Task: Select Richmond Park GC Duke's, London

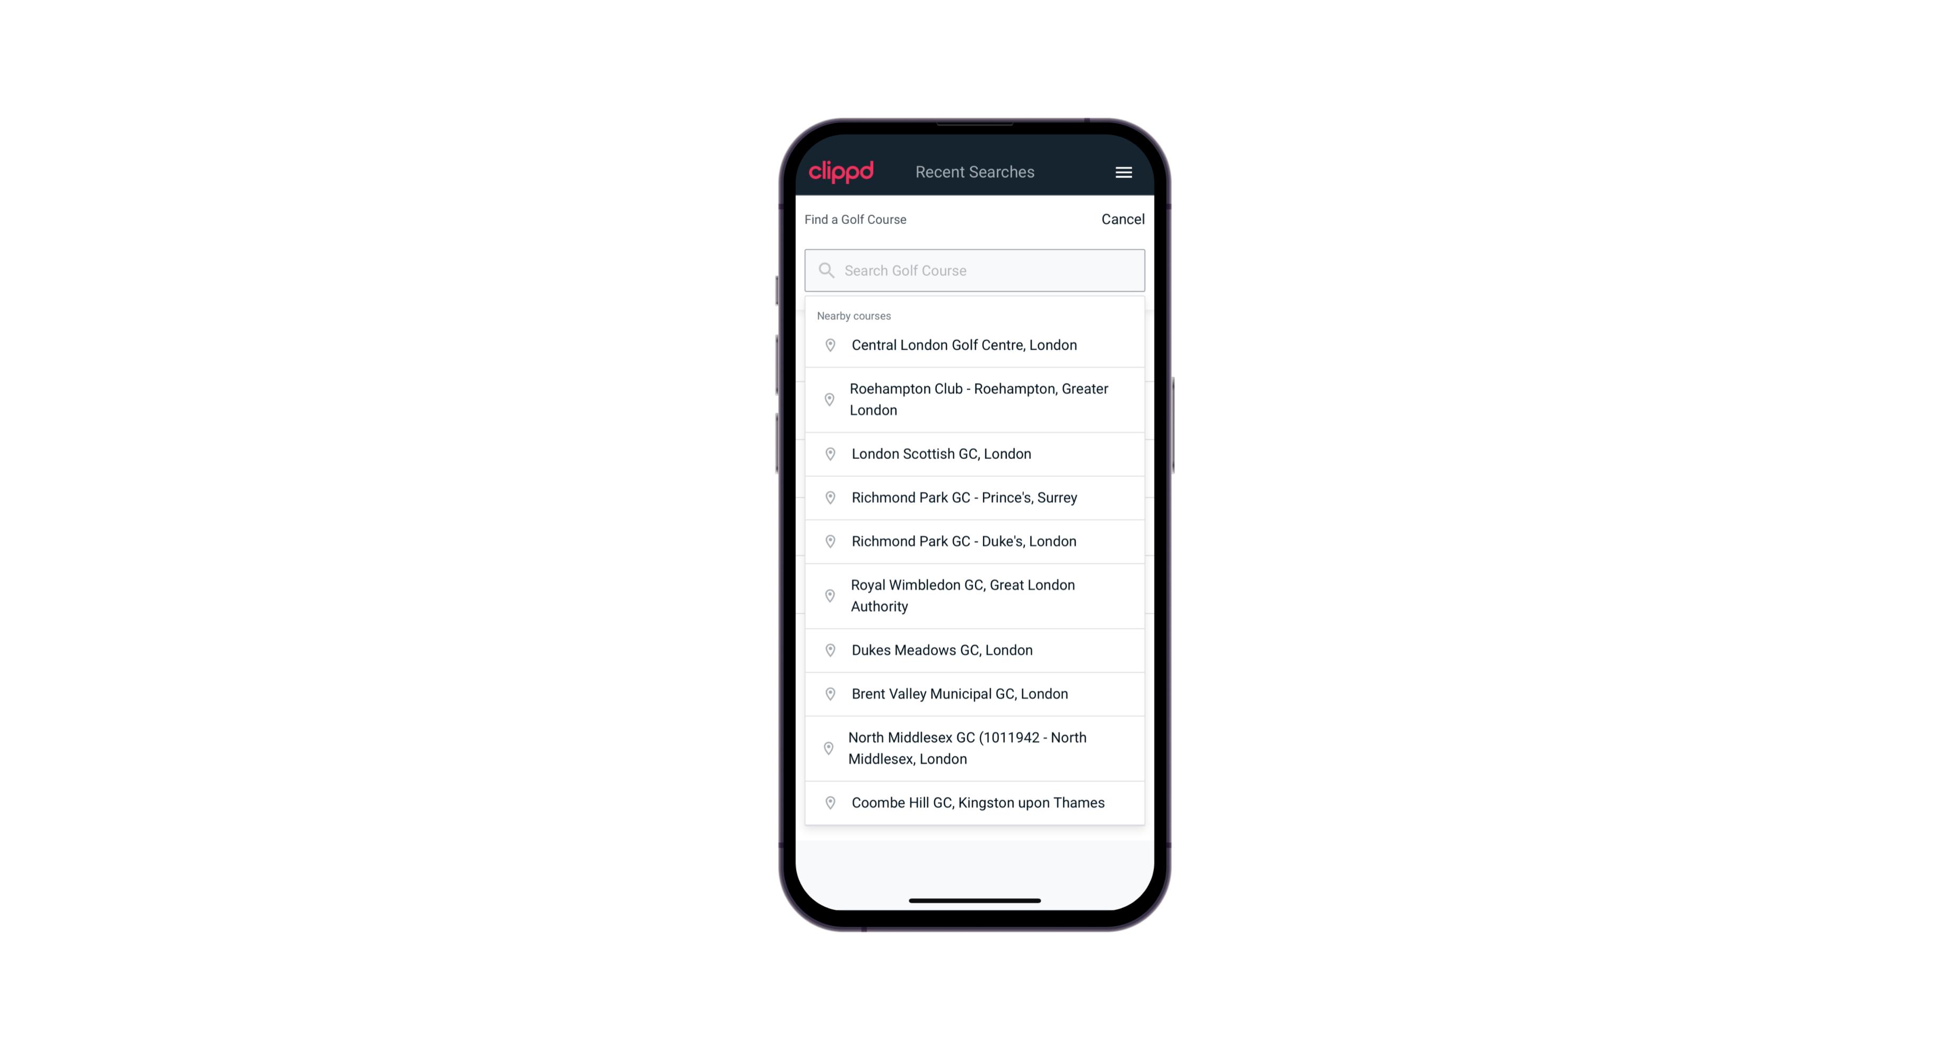Action: 975,541
